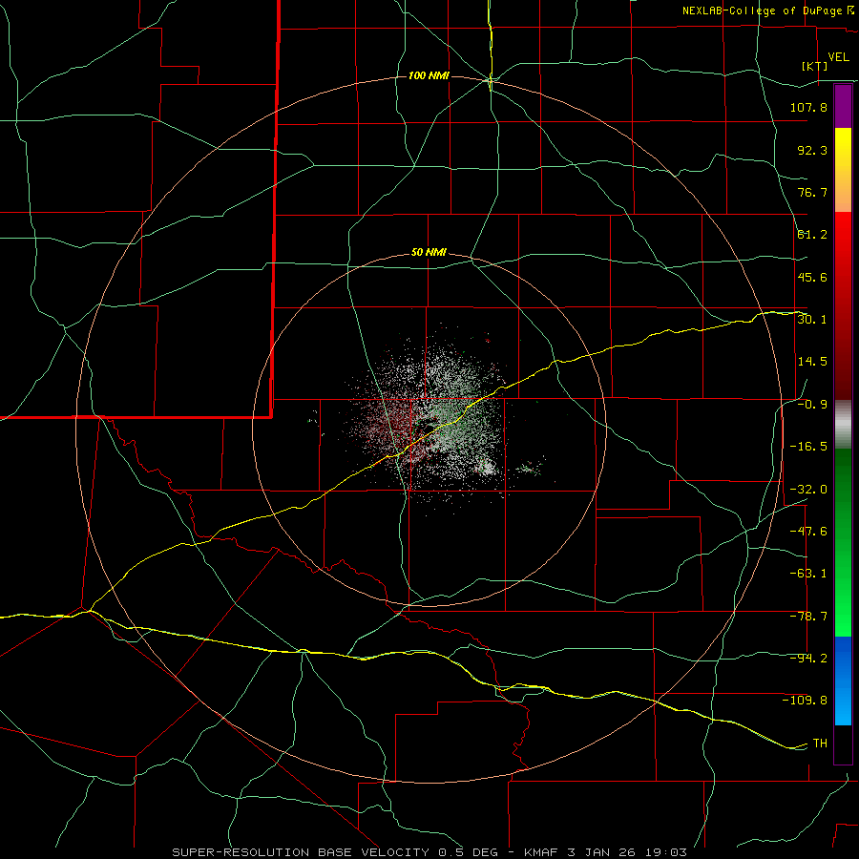Viewport: 859px width, 859px height.
Task: Click the 100 NMI range ring label
Action: [429, 75]
